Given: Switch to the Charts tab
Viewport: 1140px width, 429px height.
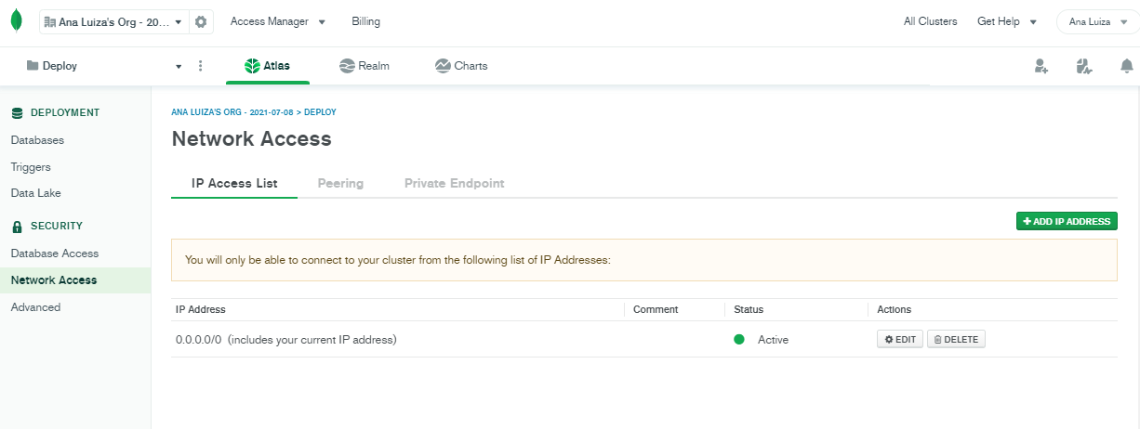Looking at the screenshot, I should tap(461, 66).
